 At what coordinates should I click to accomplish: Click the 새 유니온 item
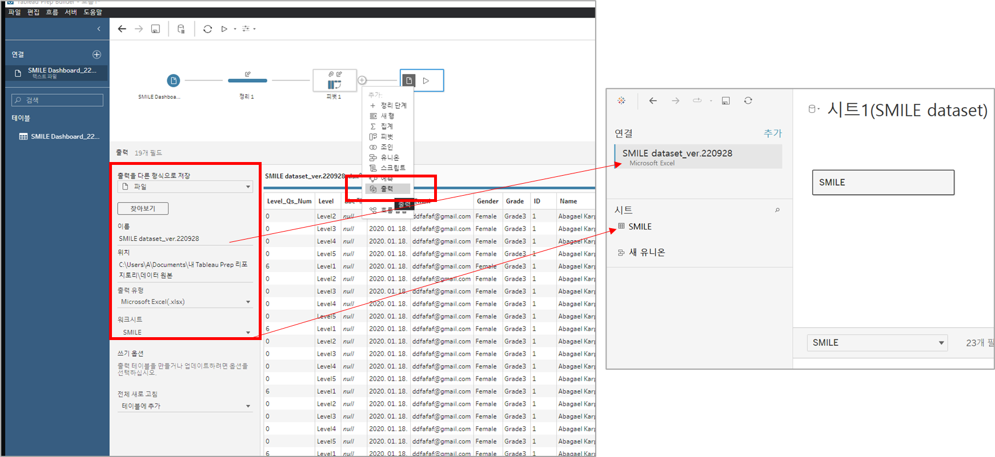(x=641, y=252)
